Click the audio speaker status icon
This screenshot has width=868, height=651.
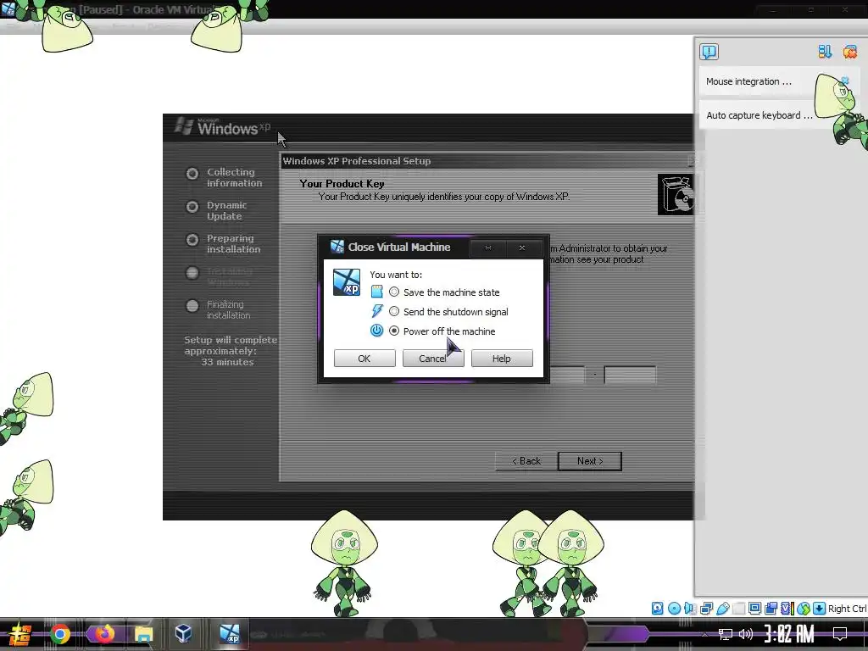(x=690, y=609)
